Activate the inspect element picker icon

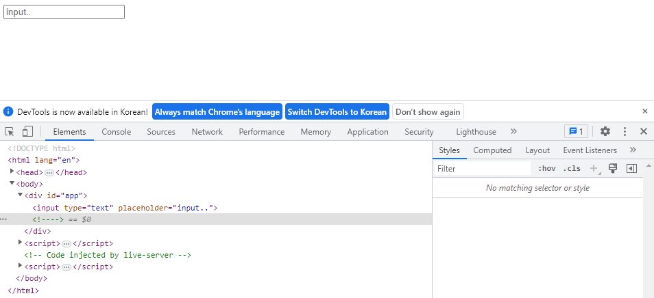click(x=9, y=132)
